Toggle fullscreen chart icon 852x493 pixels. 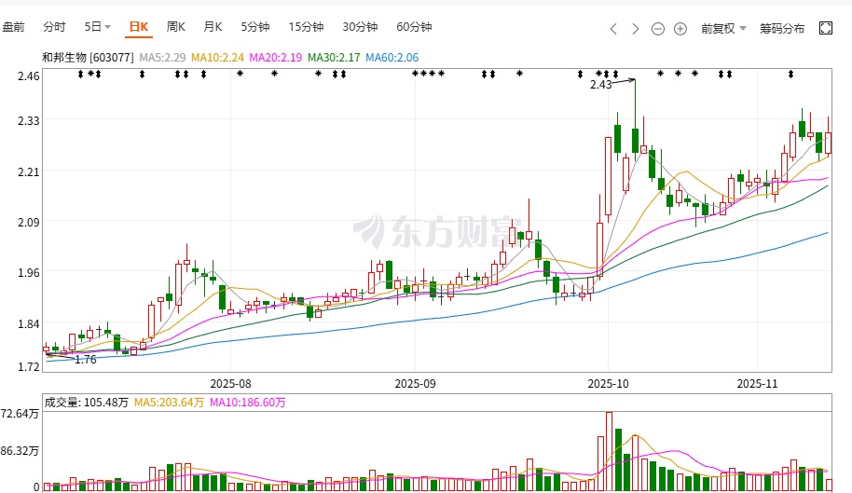point(825,28)
